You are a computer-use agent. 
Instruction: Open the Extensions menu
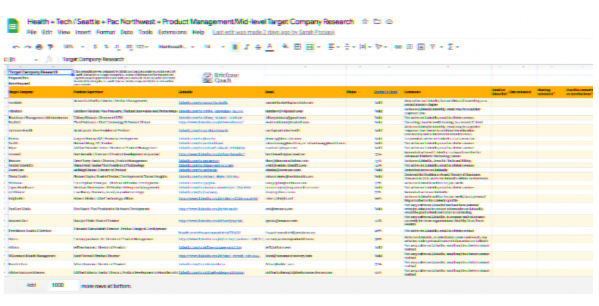[x=172, y=32]
